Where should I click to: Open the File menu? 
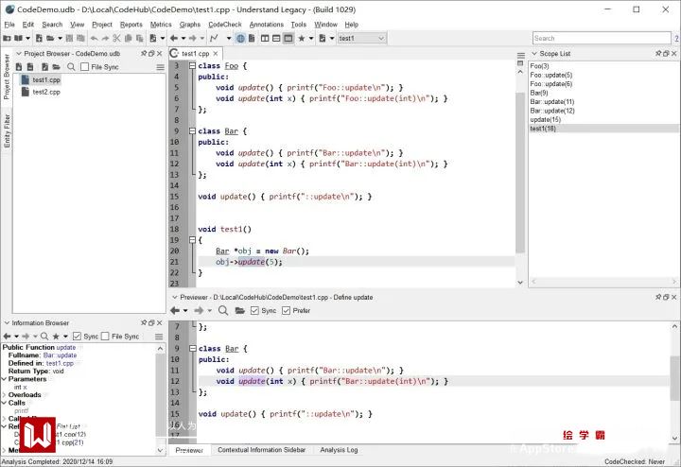[x=9, y=25]
